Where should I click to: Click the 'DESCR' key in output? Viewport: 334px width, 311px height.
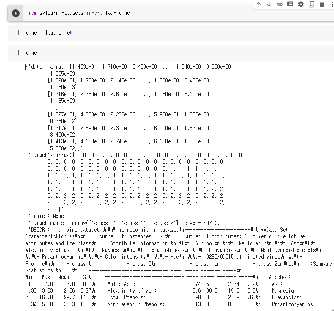click(x=38, y=230)
